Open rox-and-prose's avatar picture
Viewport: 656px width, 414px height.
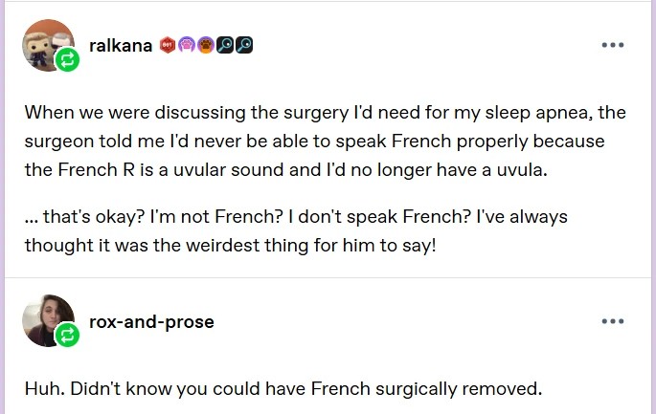click(46, 319)
